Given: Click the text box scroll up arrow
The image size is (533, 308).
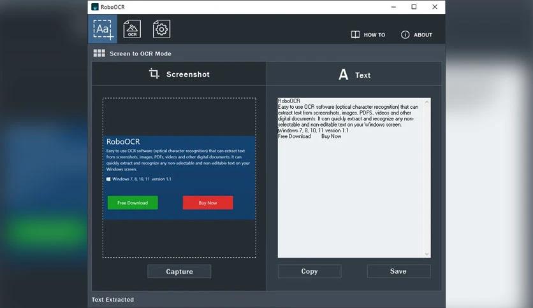Looking at the screenshot, I should point(427,102).
